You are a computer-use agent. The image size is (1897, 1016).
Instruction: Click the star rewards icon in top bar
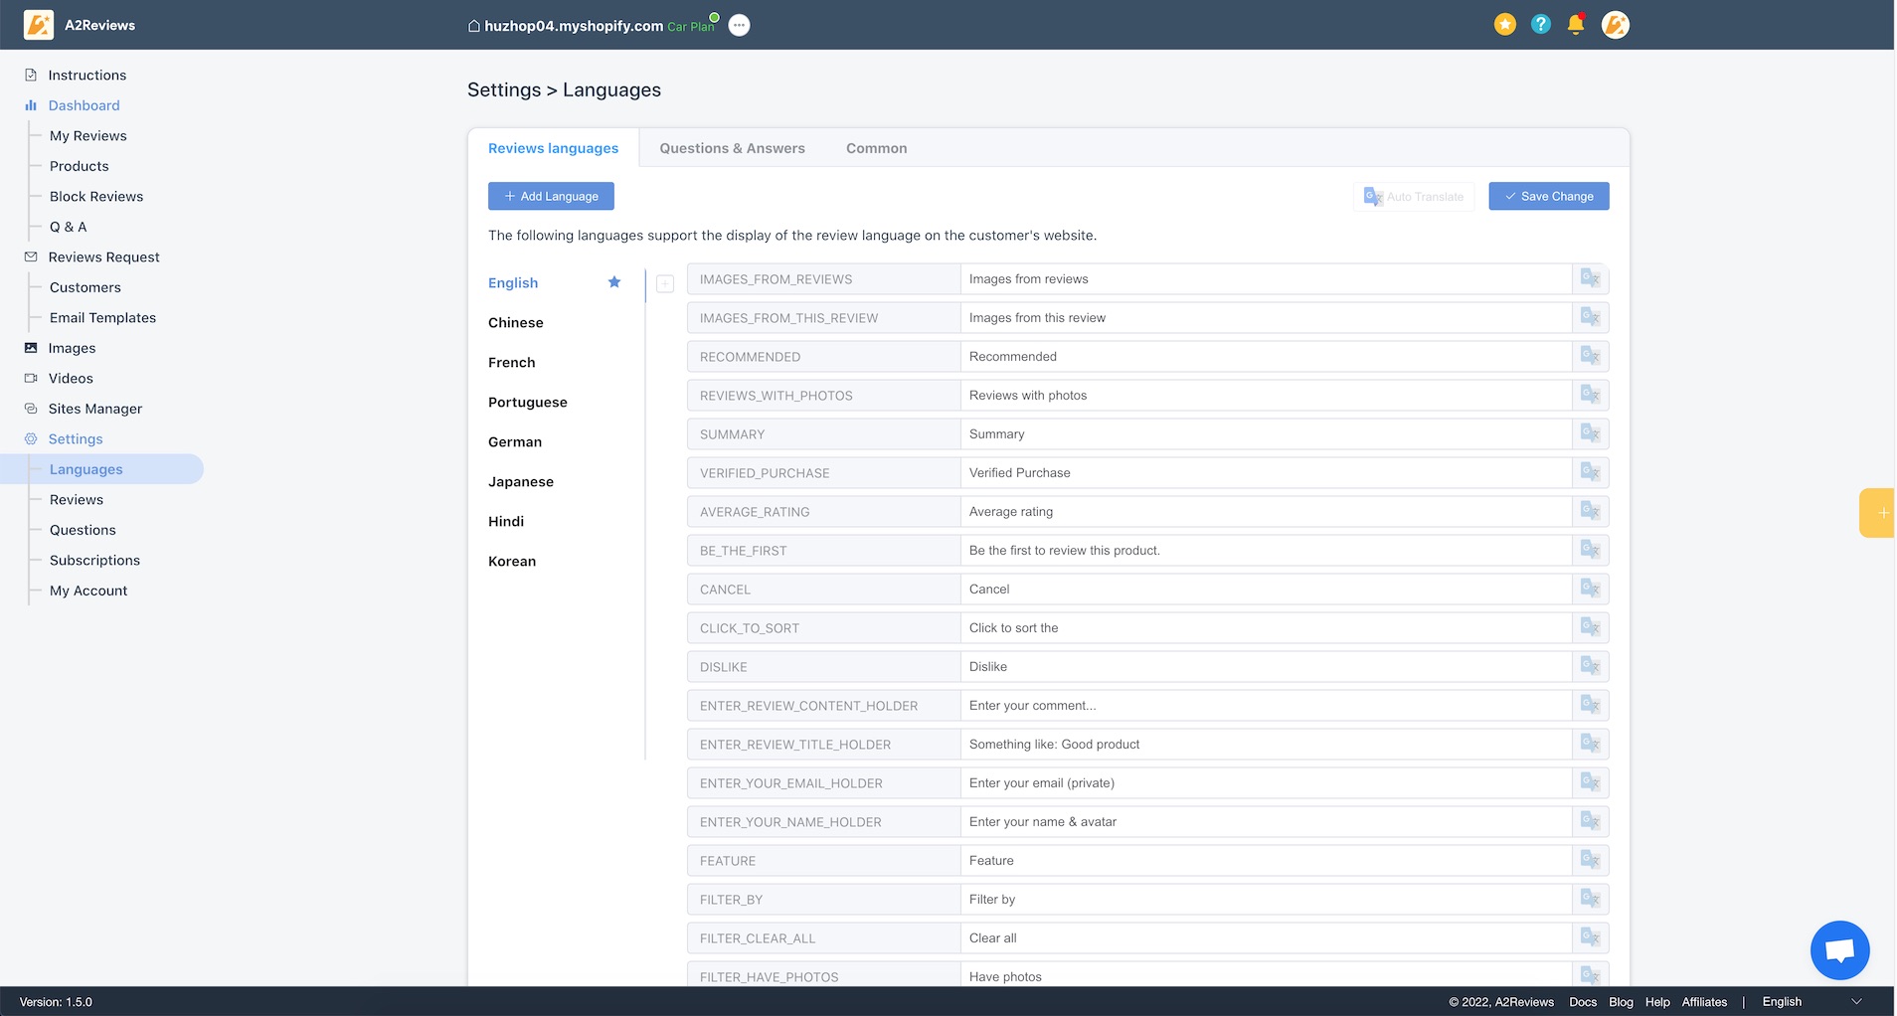point(1504,24)
